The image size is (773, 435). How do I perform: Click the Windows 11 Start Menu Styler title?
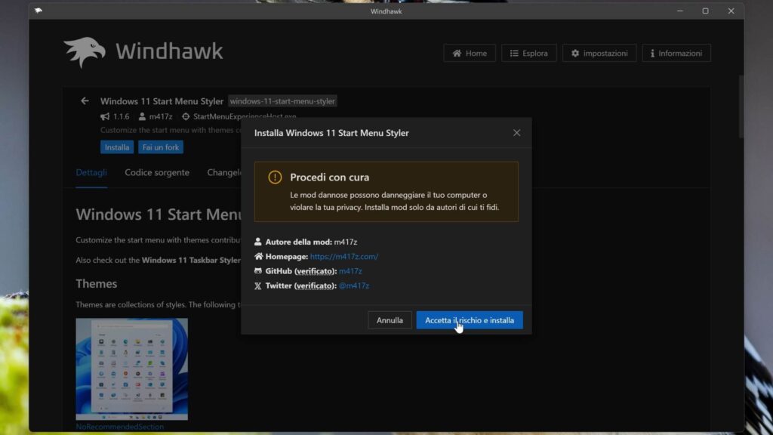click(x=162, y=101)
